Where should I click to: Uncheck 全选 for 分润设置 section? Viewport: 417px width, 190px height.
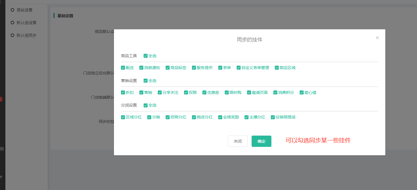point(146,105)
